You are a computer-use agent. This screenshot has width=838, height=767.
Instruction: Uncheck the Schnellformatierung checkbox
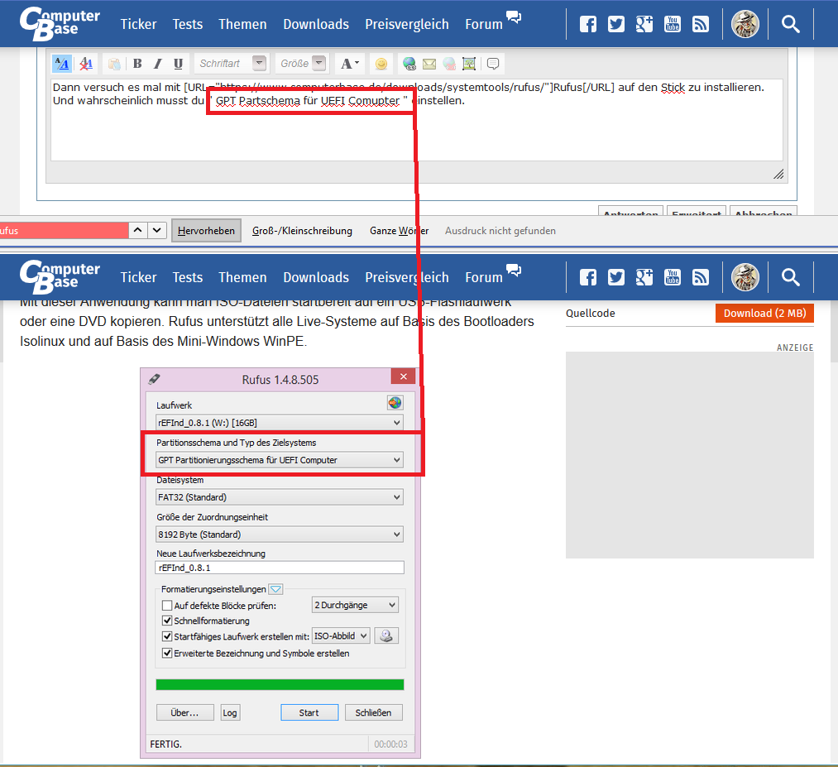167,621
